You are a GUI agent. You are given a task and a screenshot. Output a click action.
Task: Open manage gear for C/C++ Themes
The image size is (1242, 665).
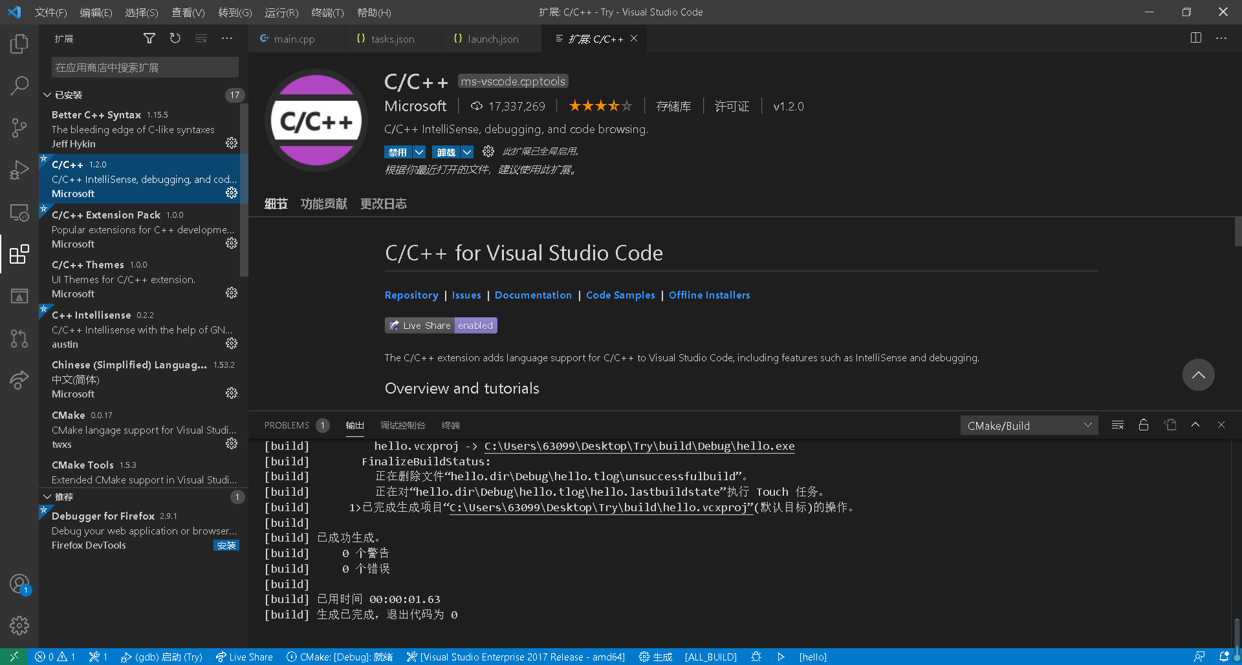(x=232, y=293)
